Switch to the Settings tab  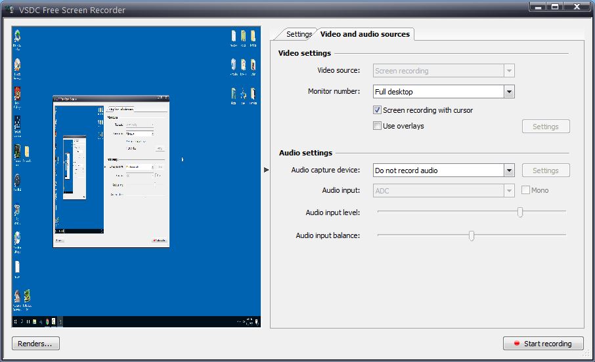[x=298, y=34]
